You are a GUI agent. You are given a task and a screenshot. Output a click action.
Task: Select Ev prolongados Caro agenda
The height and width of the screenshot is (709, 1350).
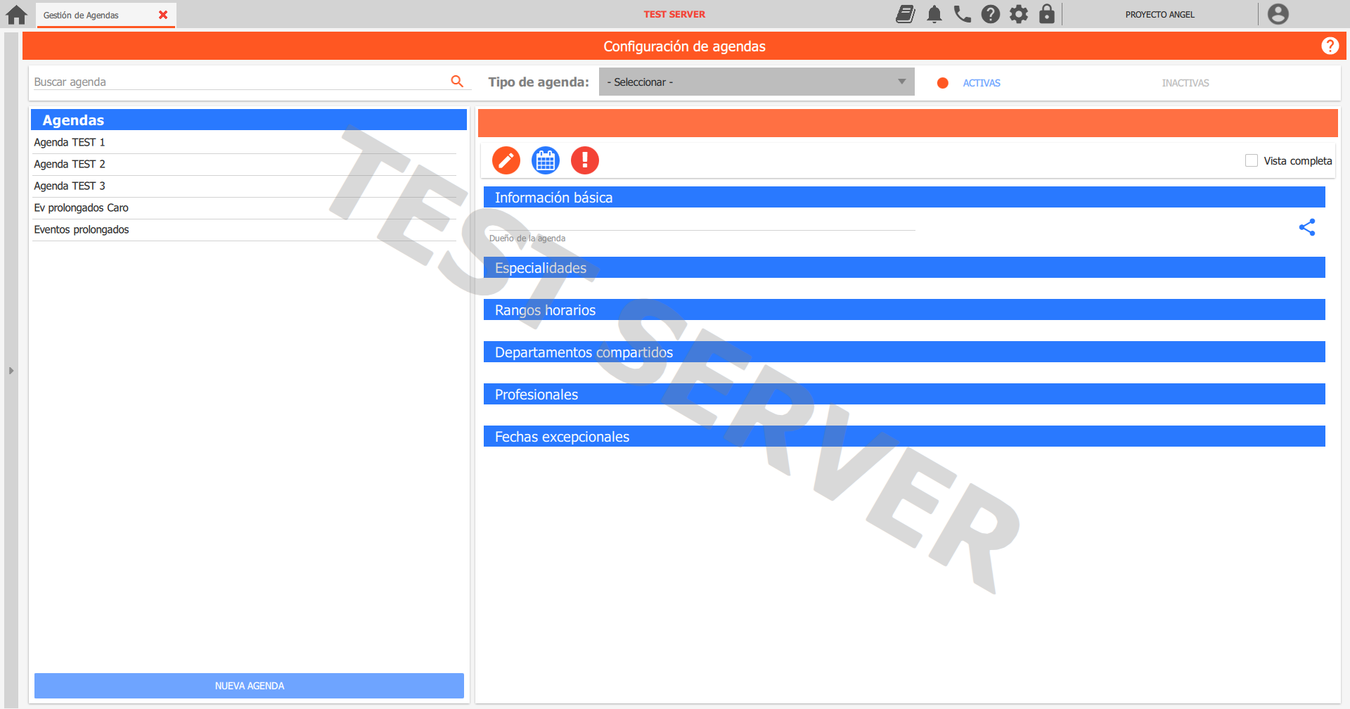coord(245,207)
